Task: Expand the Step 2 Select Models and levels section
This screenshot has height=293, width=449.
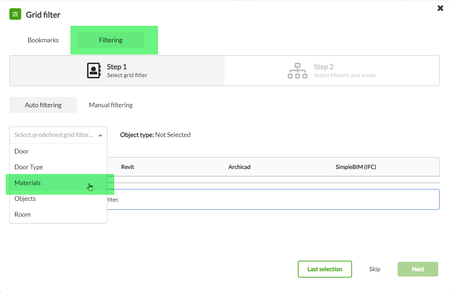Action: 332,70
